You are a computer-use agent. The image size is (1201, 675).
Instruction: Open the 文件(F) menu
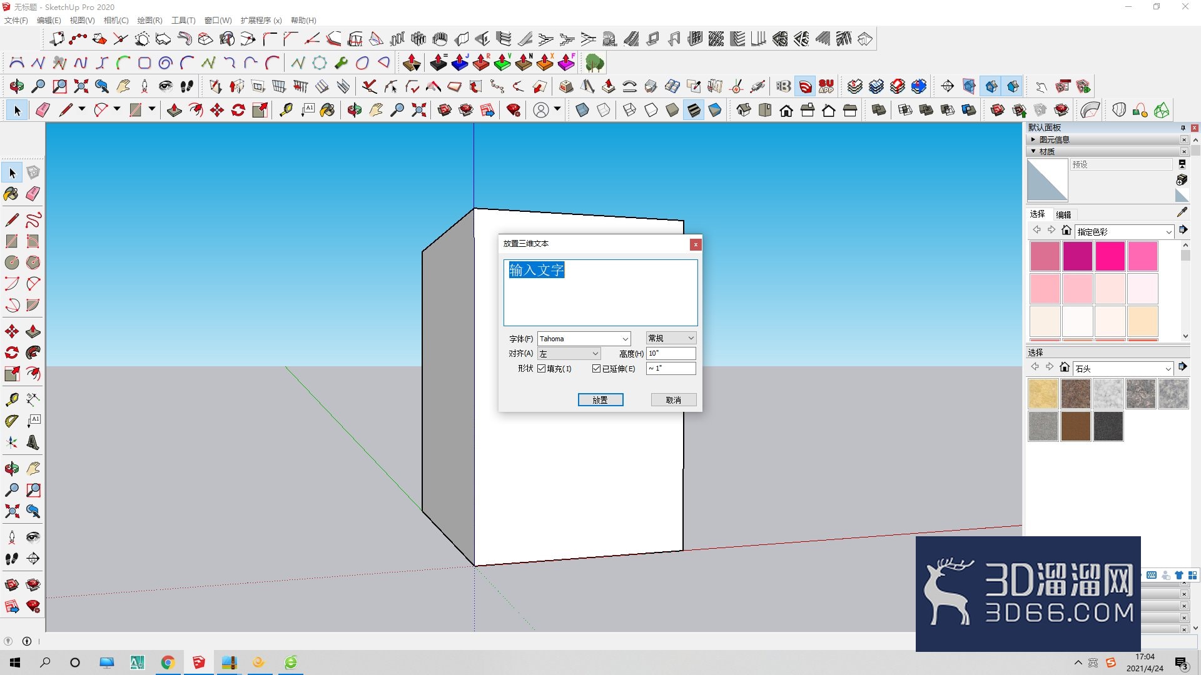click(x=16, y=20)
